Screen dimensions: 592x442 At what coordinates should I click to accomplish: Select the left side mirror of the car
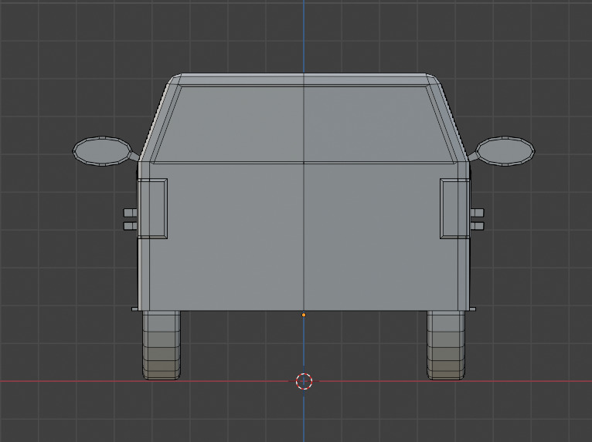(102, 150)
